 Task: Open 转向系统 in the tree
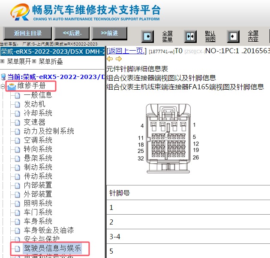click(38, 149)
